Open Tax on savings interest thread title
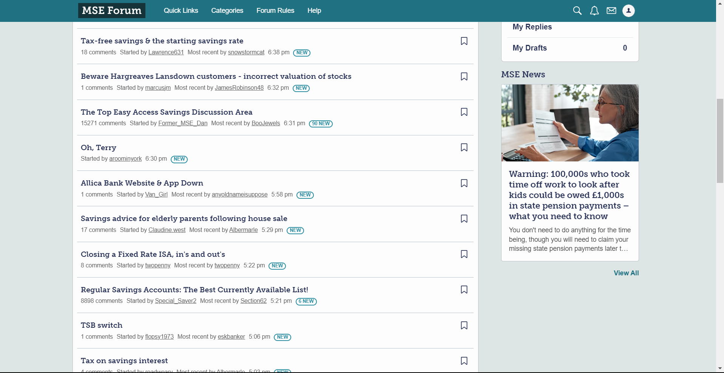The height and width of the screenshot is (373, 724). click(124, 361)
